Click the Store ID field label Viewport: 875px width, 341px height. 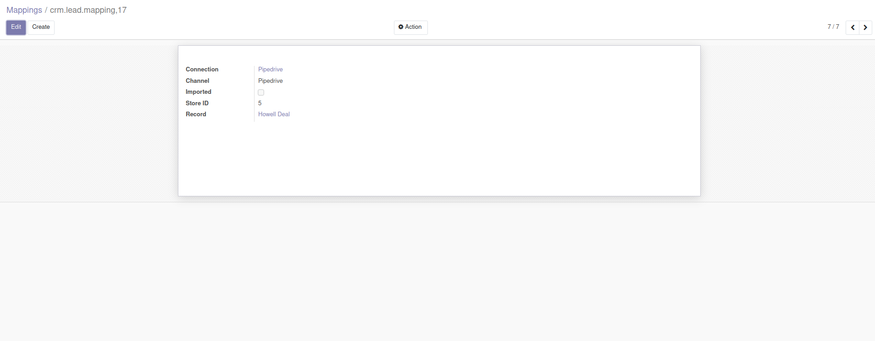197,103
